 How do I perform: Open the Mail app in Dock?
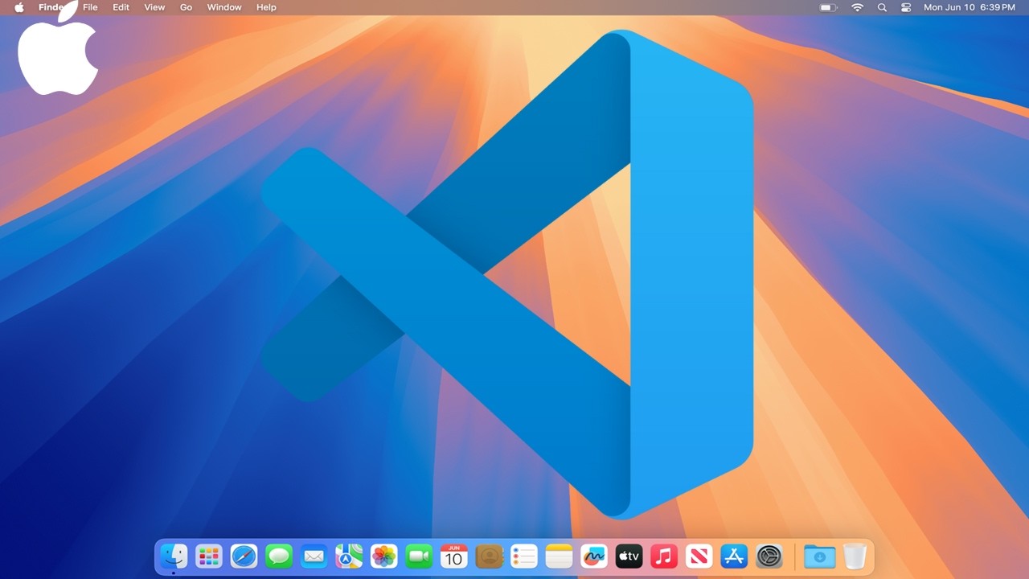(x=314, y=556)
